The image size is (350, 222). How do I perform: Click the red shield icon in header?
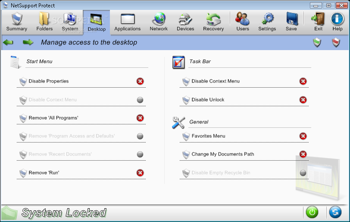(336, 42)
